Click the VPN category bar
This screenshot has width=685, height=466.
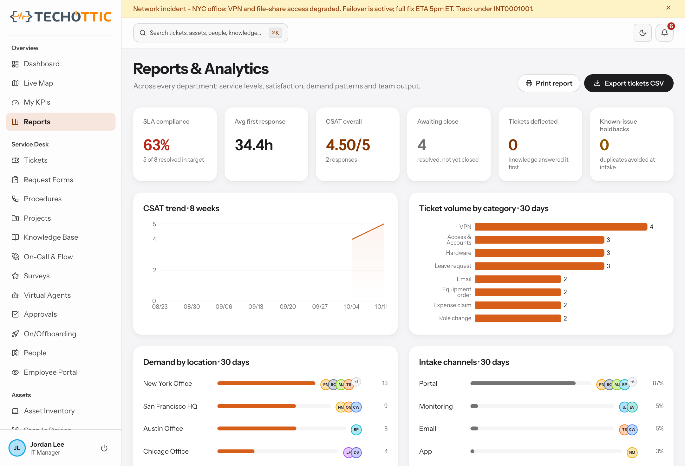(561, 227)
